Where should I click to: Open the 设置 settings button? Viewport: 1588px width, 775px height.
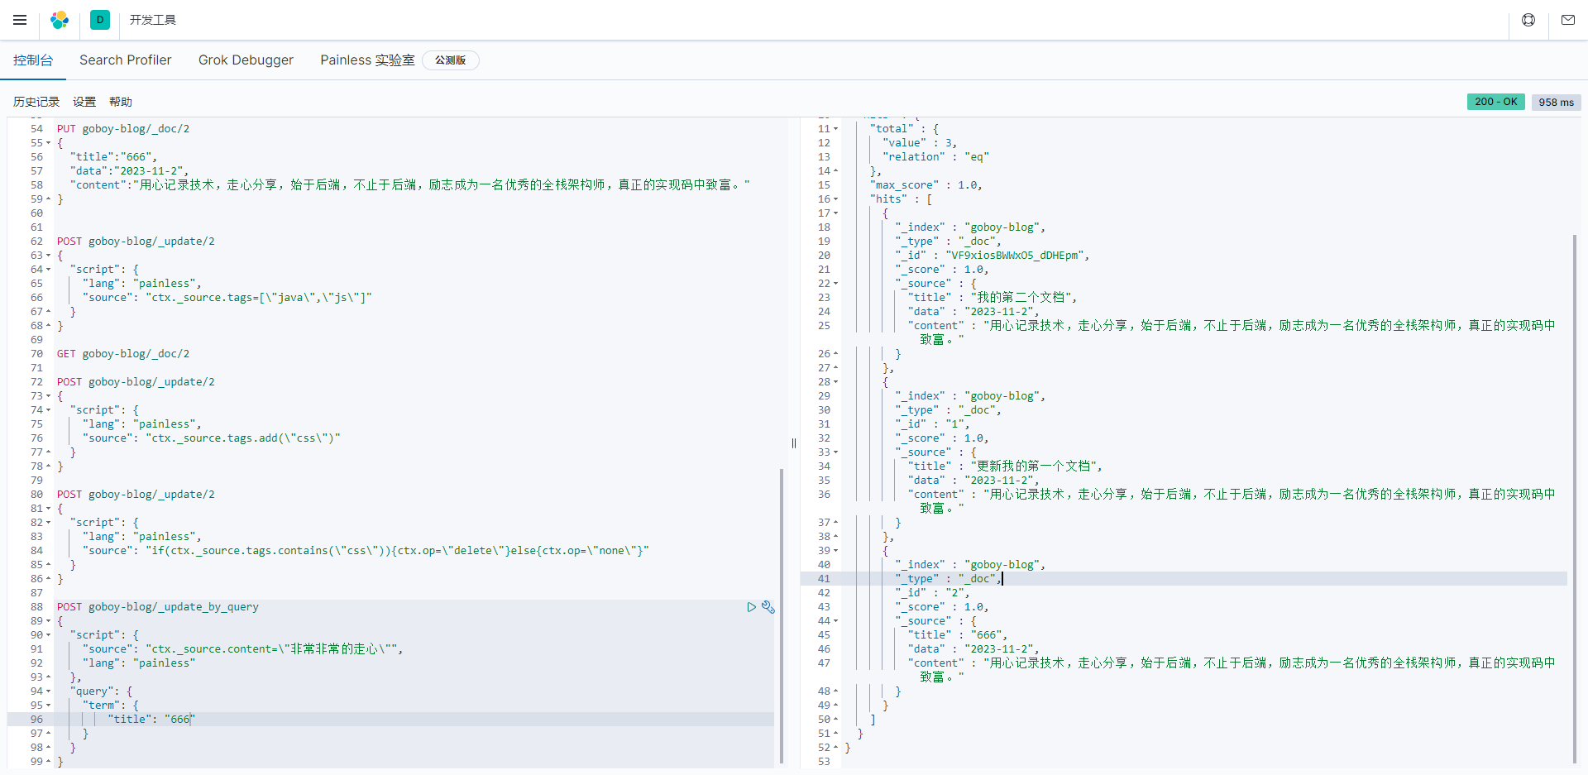pyautogui.click(x=84, y=102)
